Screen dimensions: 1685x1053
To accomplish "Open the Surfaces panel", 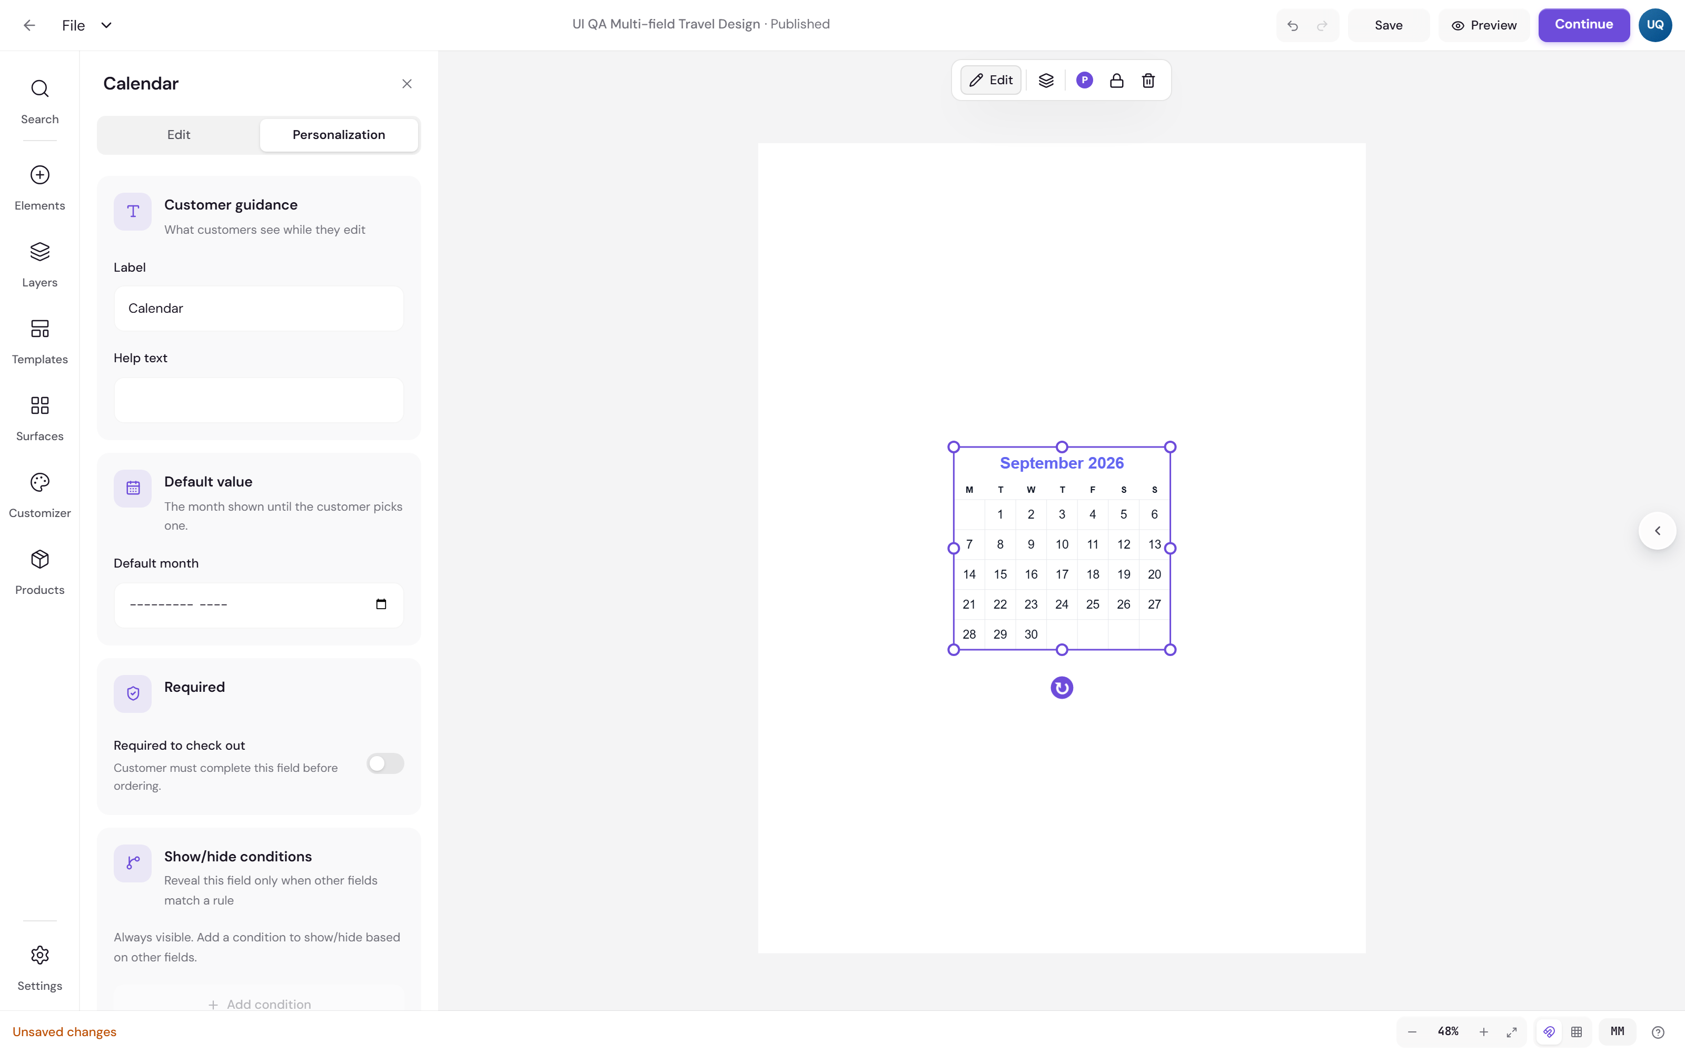I will pyautogui.click(x=39, y=419).
